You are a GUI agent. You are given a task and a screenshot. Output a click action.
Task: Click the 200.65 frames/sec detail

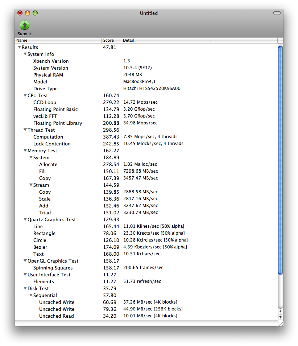coord(143,268)
